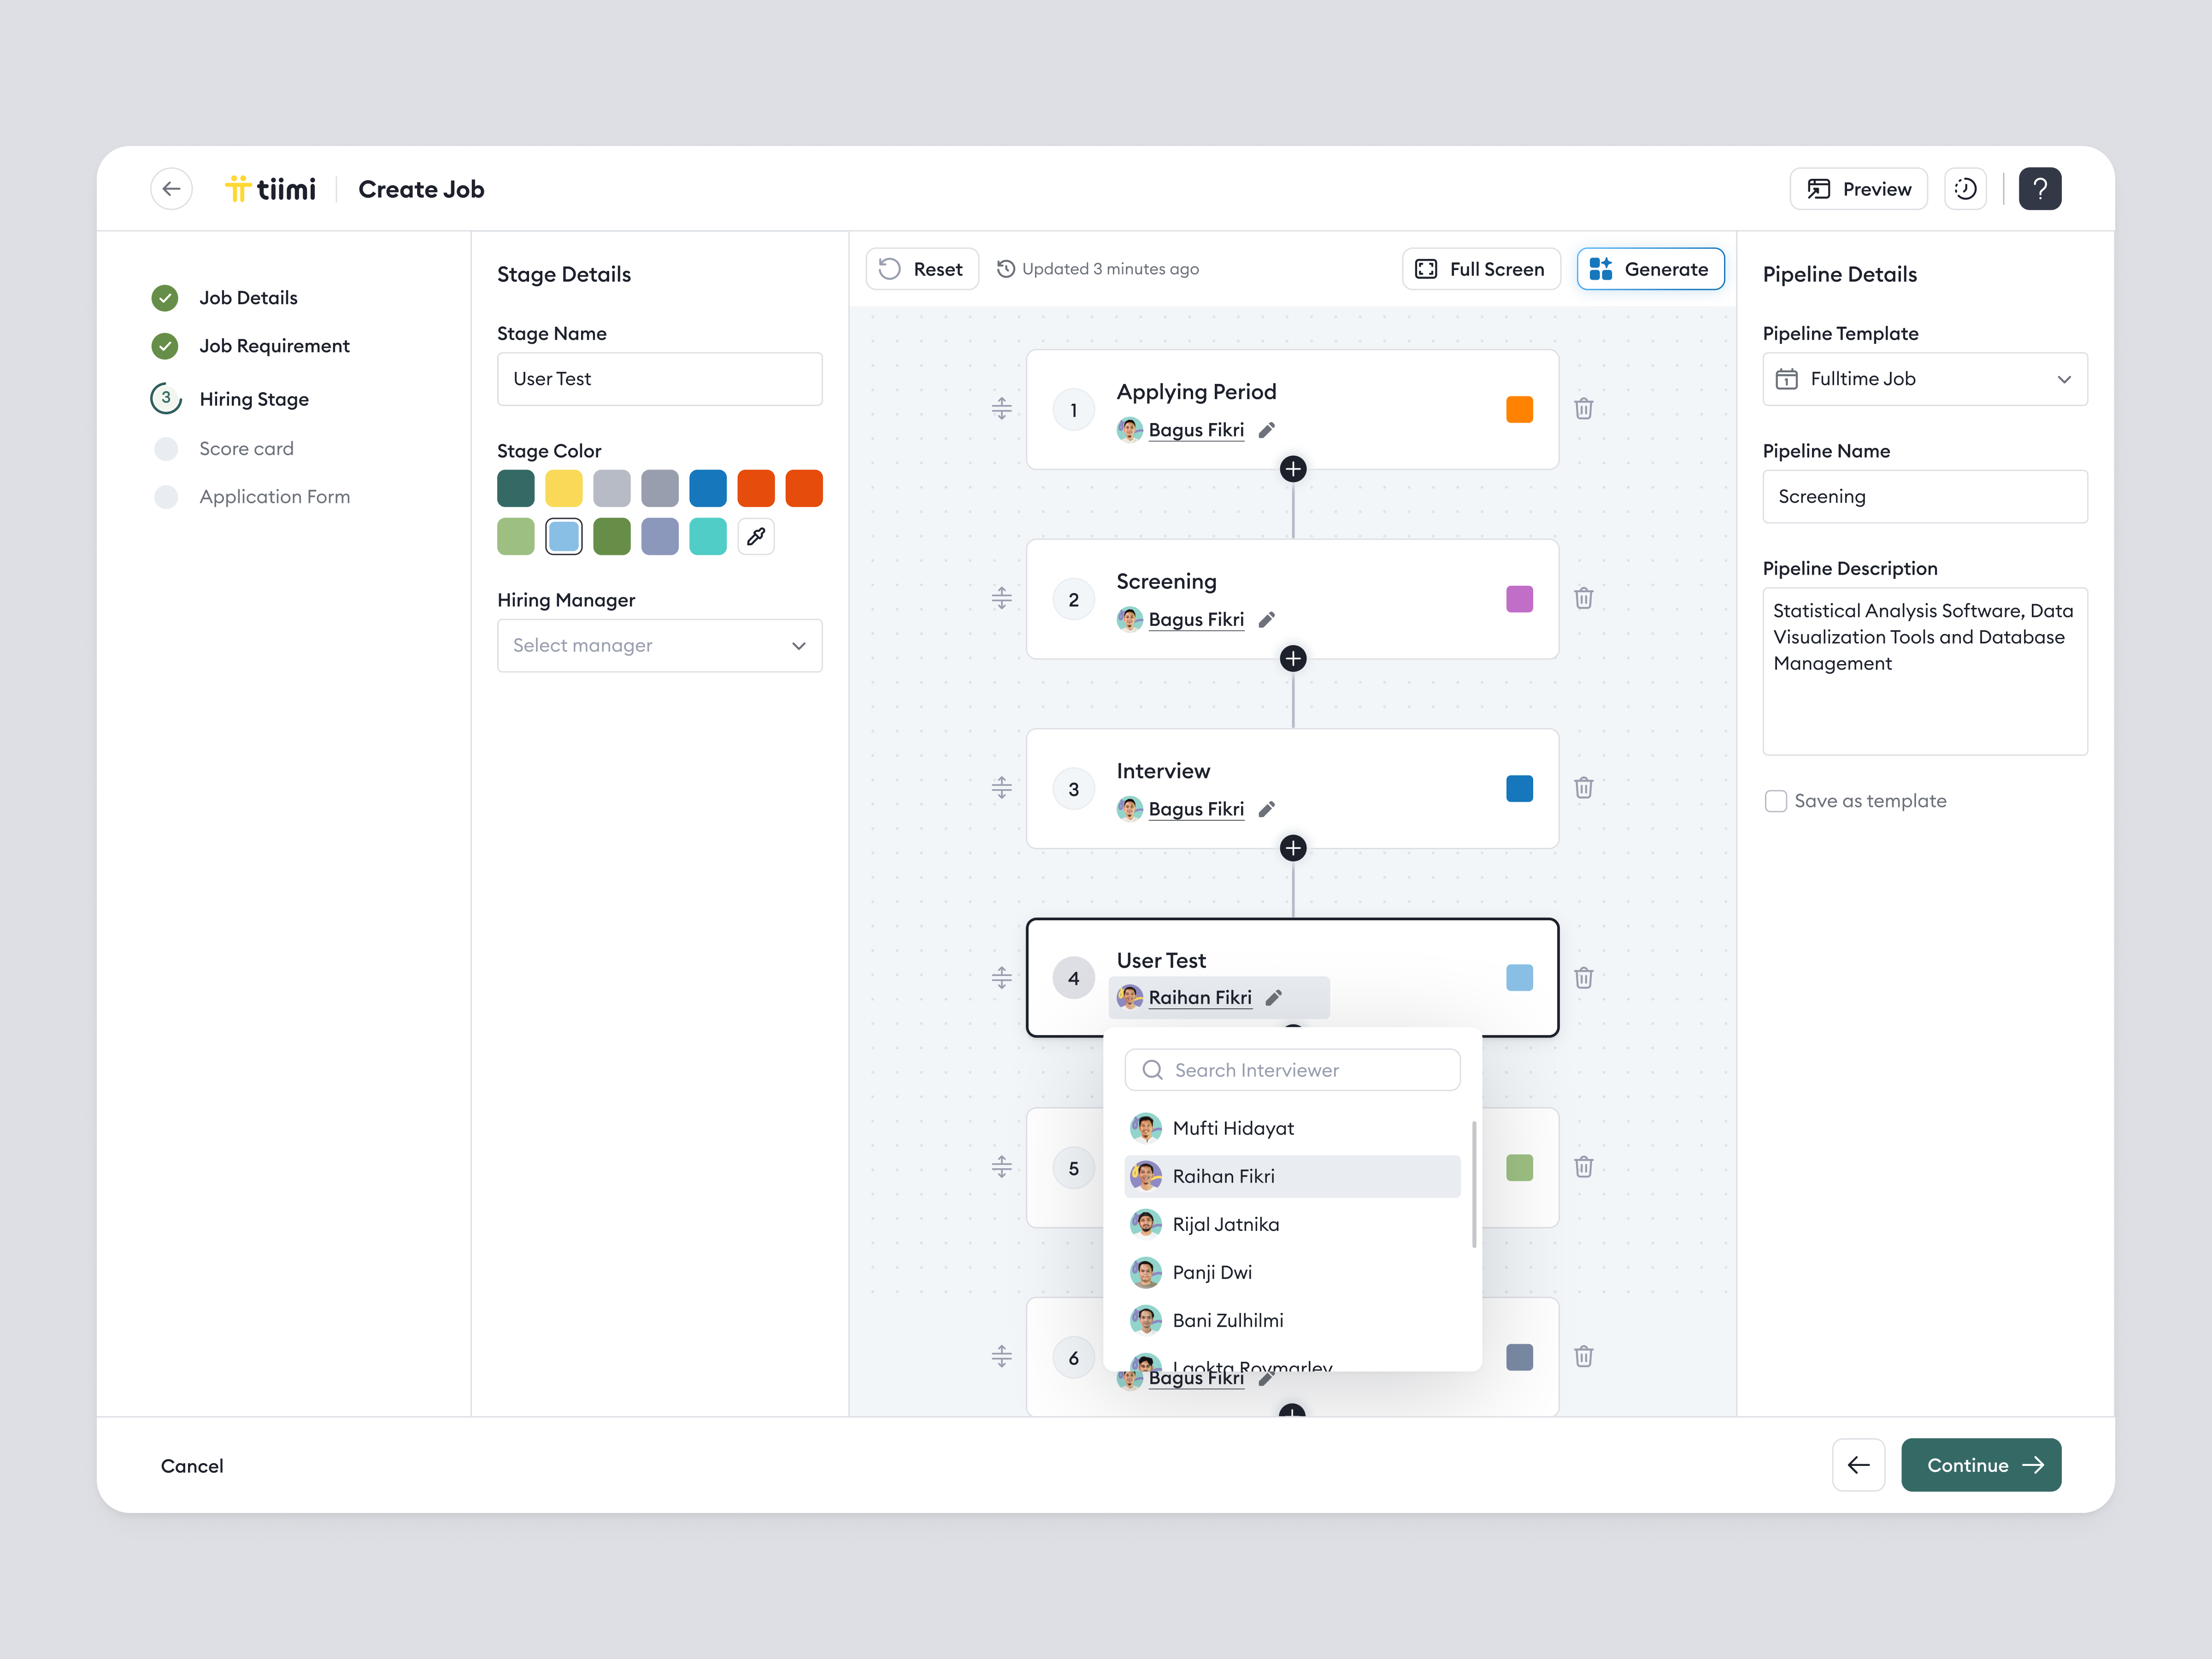Screen dimensions: 2212x1659
Task: Select the eyedropper custom color picker
Action: (756, 537)
